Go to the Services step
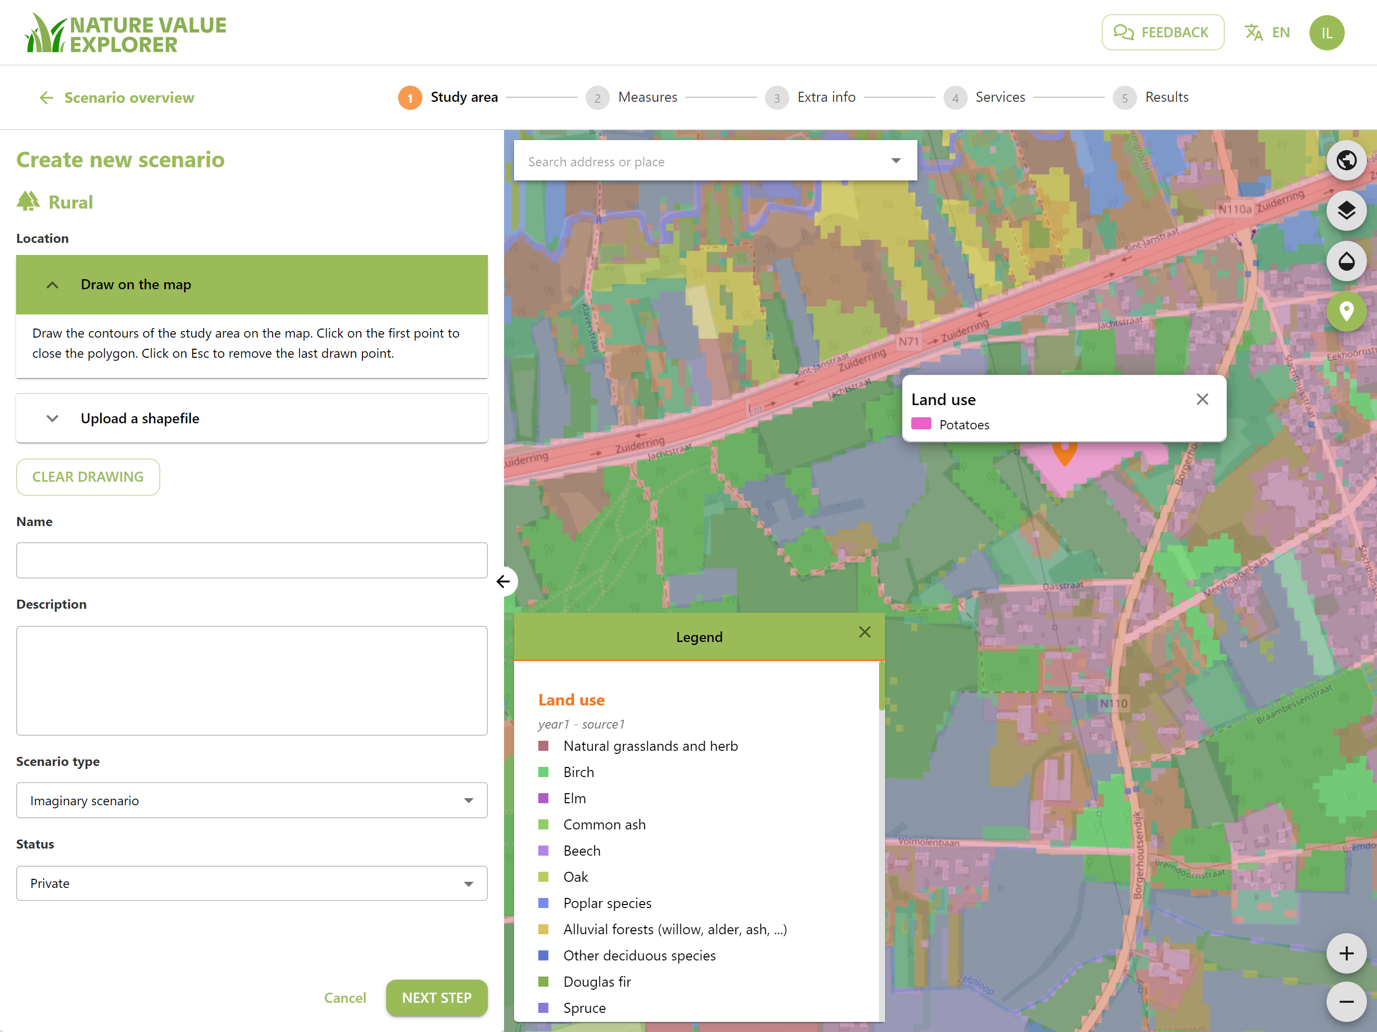Screen dimensions: 1377x1032 pos(984,98)
